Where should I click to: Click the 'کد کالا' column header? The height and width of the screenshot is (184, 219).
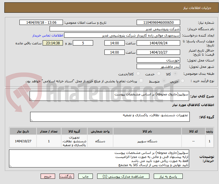click(x=193, y=131)
